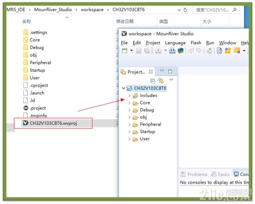Click the Save toolbar icon
The height and width of the screenshot is (204, 255).
(x=139, y=51)
